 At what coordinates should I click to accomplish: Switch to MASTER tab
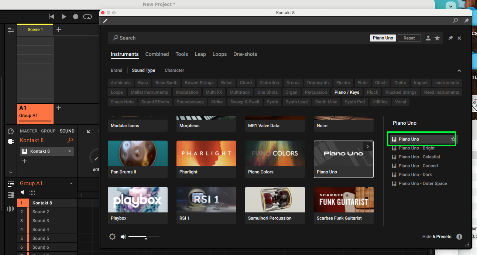pos(29,131)
